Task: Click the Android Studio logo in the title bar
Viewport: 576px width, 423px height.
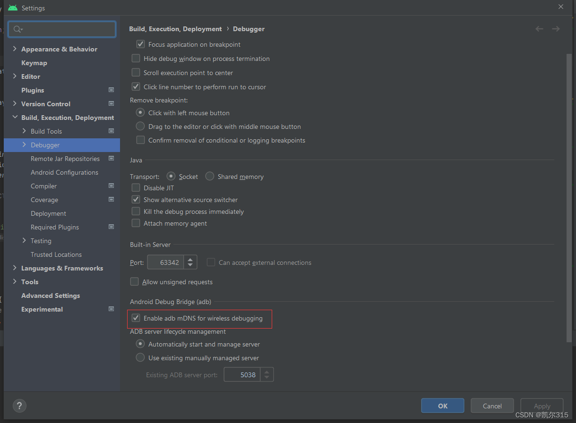Action: 13,8
